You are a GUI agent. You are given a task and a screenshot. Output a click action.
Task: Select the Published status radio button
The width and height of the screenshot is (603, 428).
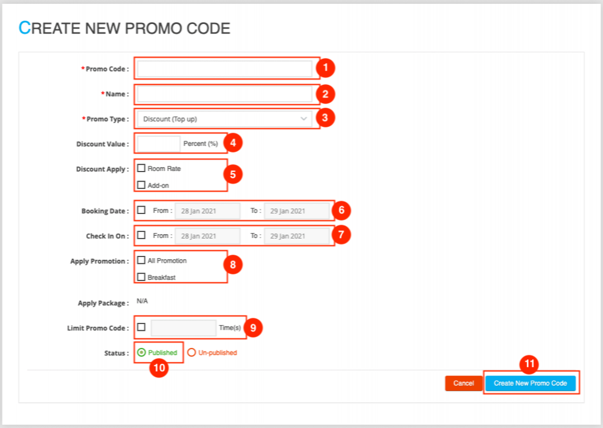pyautogui.click(x=141, y=353)
